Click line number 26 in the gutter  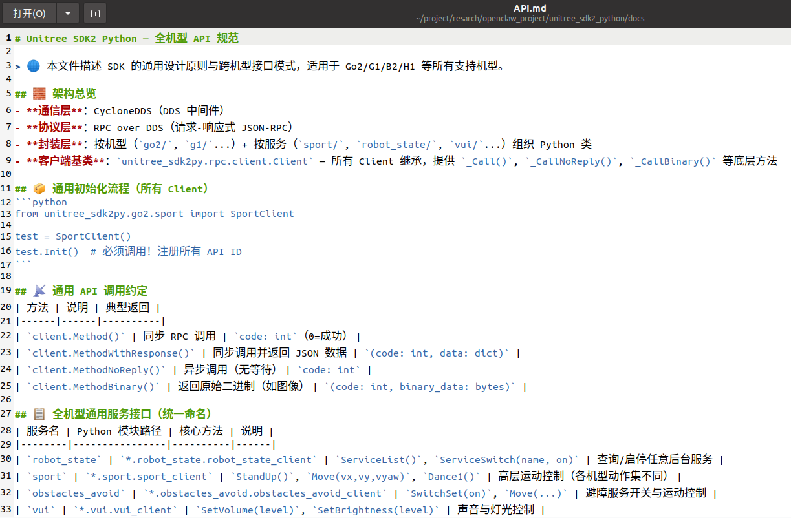[6, 400]
